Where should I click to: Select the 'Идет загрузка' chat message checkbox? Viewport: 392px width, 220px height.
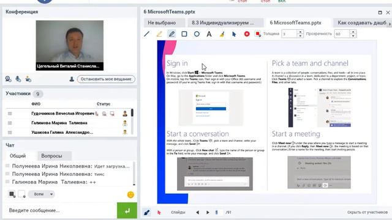tap(7, 166)
